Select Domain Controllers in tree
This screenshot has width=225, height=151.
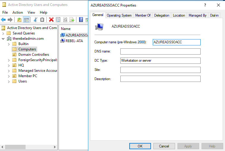[34, 55]
